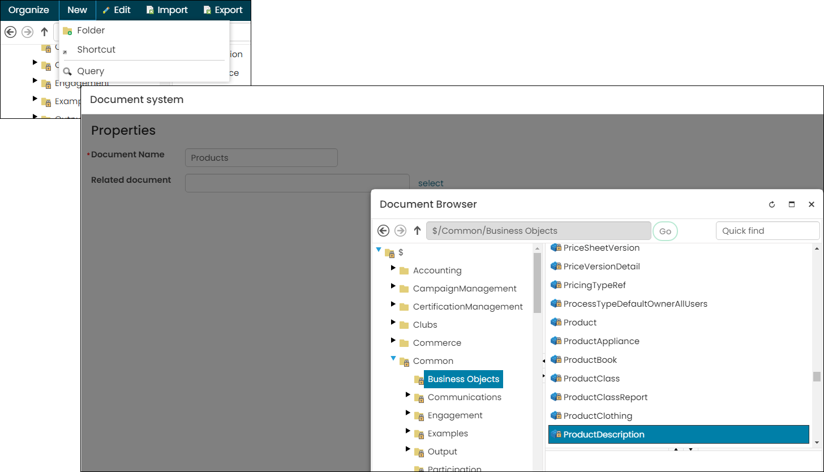Maximize the Document Browser dialog
The width and height of the screenshot is (824, 472).
click(x=792, y=204)
